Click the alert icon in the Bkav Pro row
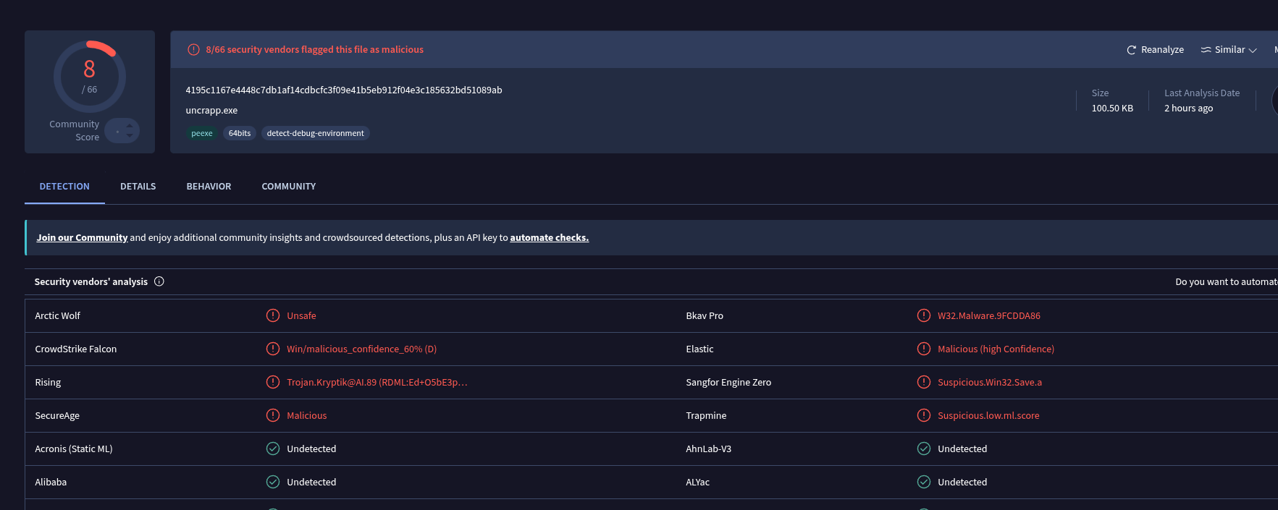 (924, 315)
